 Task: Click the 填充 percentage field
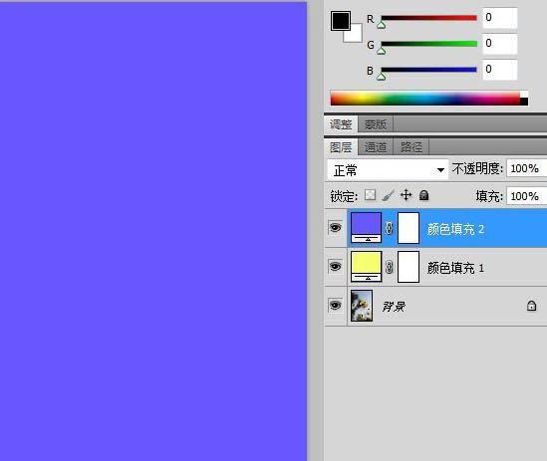(526, 196)
